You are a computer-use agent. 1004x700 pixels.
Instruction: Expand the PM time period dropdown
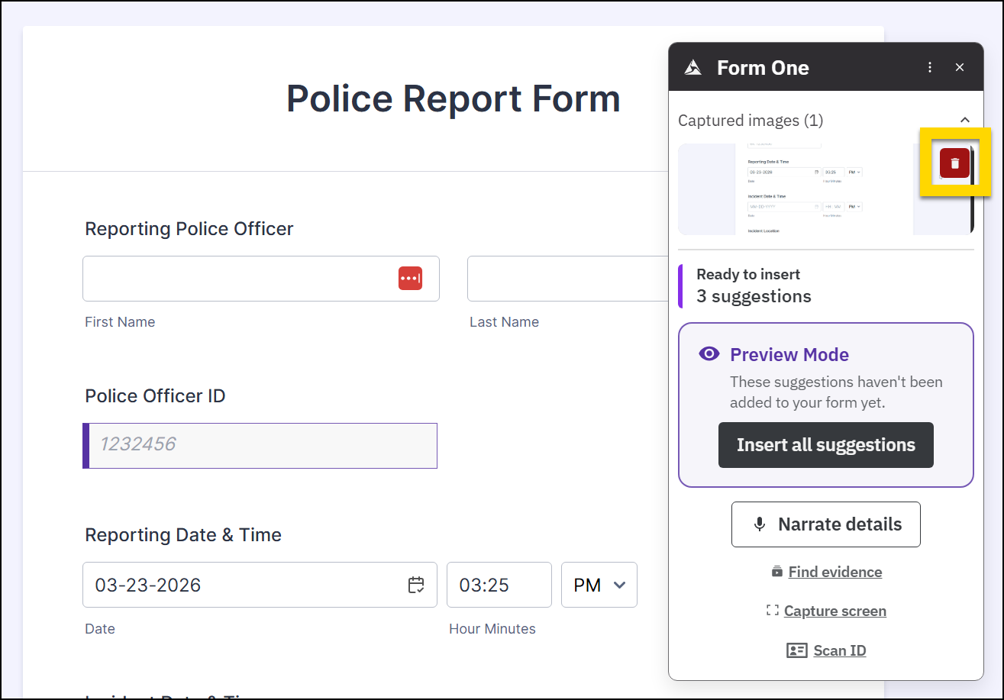[599, 585]
